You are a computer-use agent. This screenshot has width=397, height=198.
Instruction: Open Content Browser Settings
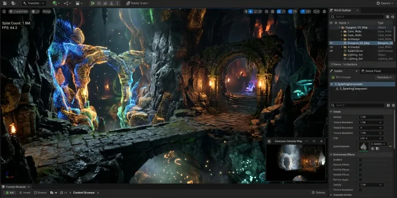tap(319, 193)
